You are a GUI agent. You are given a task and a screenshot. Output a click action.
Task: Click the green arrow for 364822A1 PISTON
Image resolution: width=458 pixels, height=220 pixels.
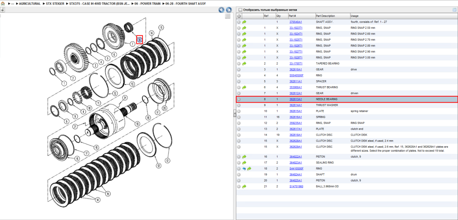(x=244, y=157)
